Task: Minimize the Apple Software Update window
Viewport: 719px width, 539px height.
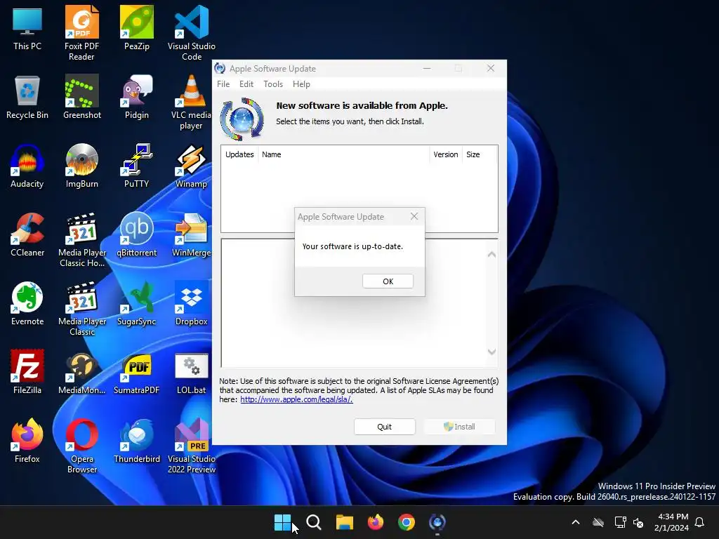Action: click(427, 68)
